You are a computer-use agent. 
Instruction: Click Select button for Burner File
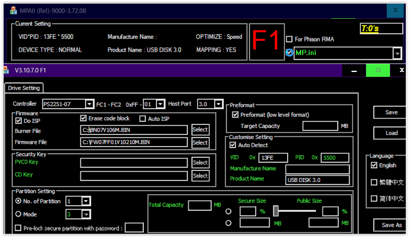(x=200, y=130)
